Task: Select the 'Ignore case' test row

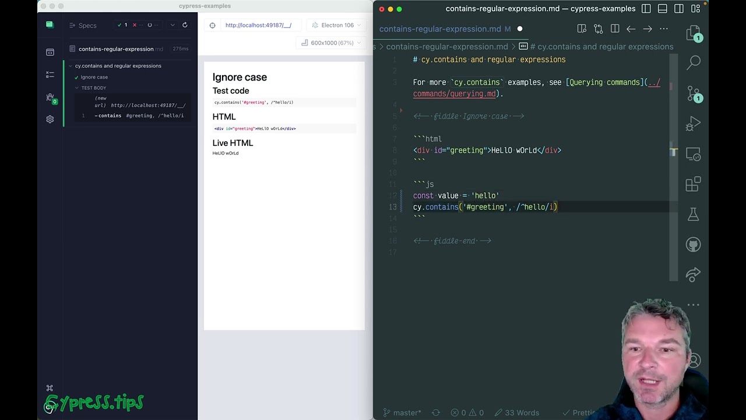Action: click(94, 77)
